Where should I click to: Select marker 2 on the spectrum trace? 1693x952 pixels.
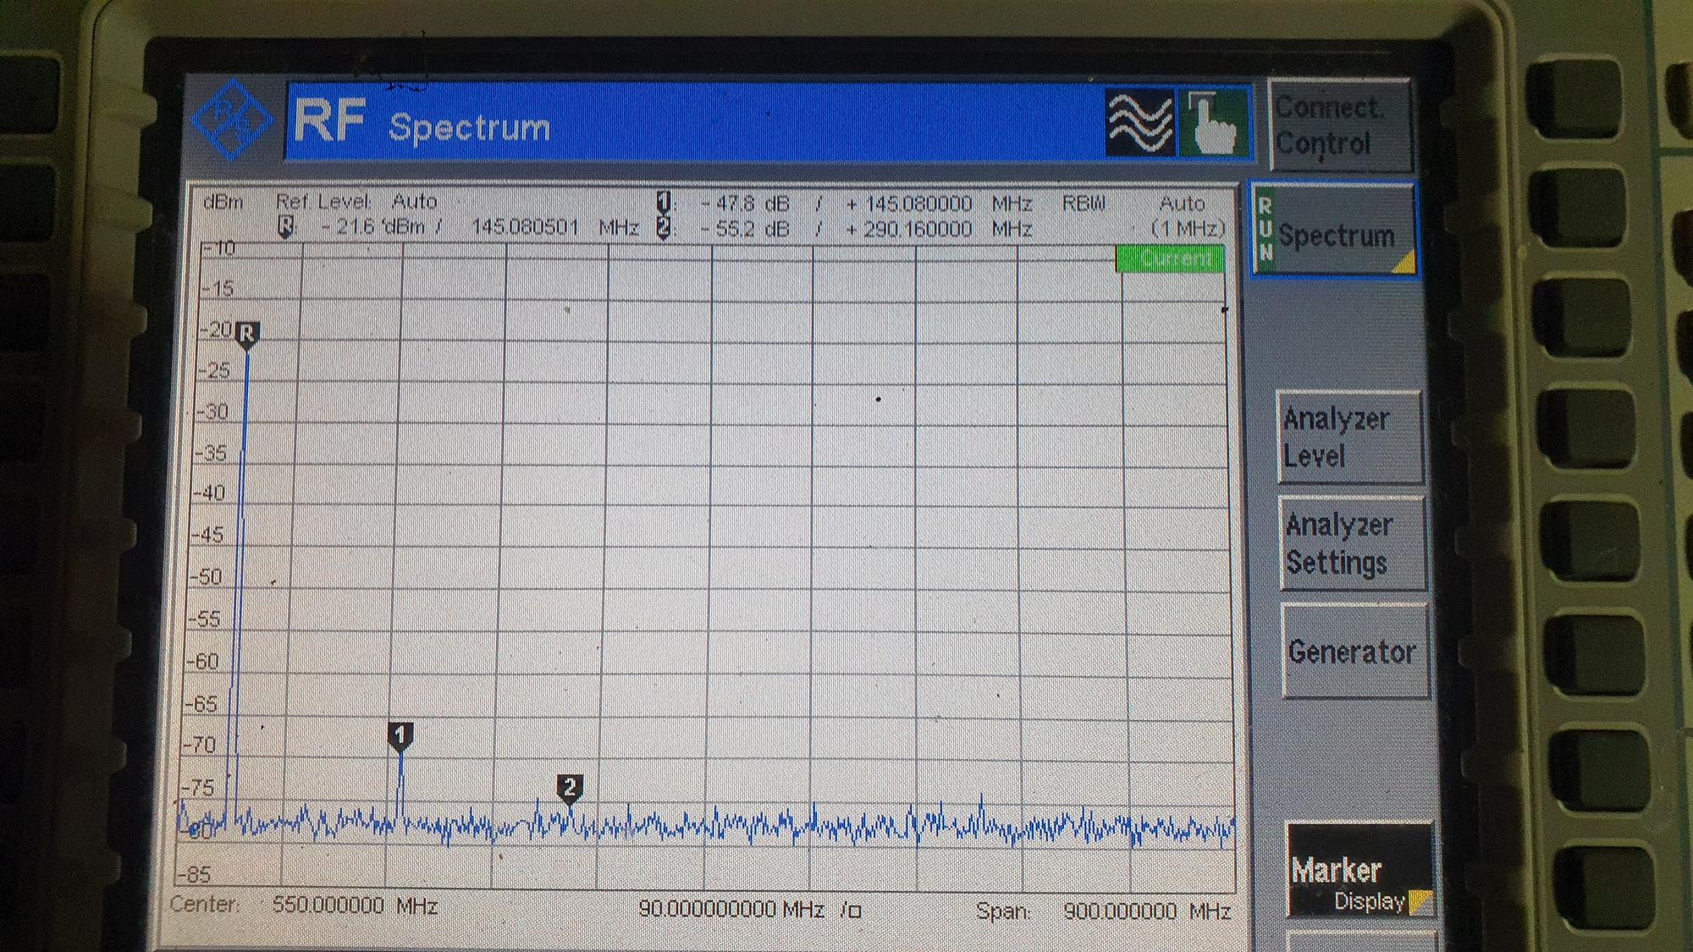tap(570, 789)
